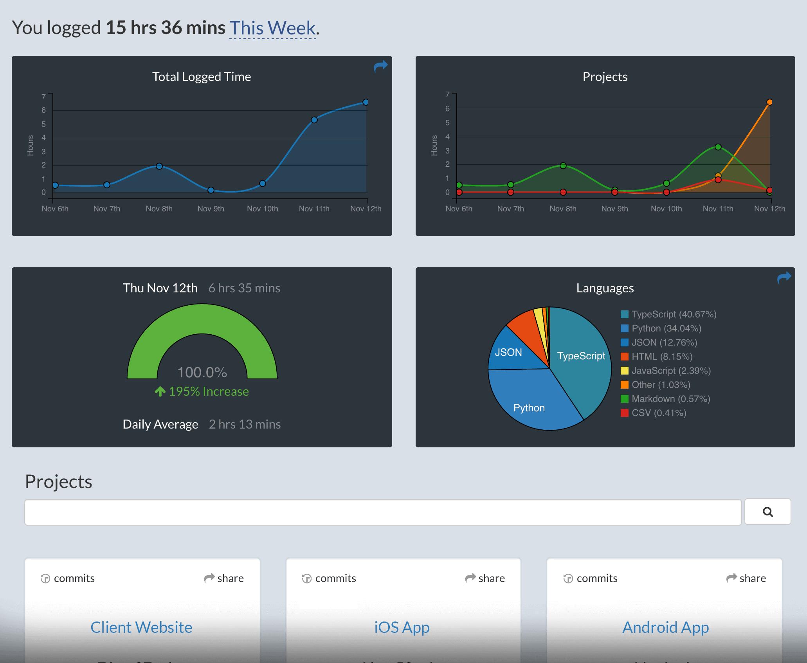Click share arrow icon on Android App card
Image resolution: width=807 pixels, height=663 pixels.
click(731, 578)
